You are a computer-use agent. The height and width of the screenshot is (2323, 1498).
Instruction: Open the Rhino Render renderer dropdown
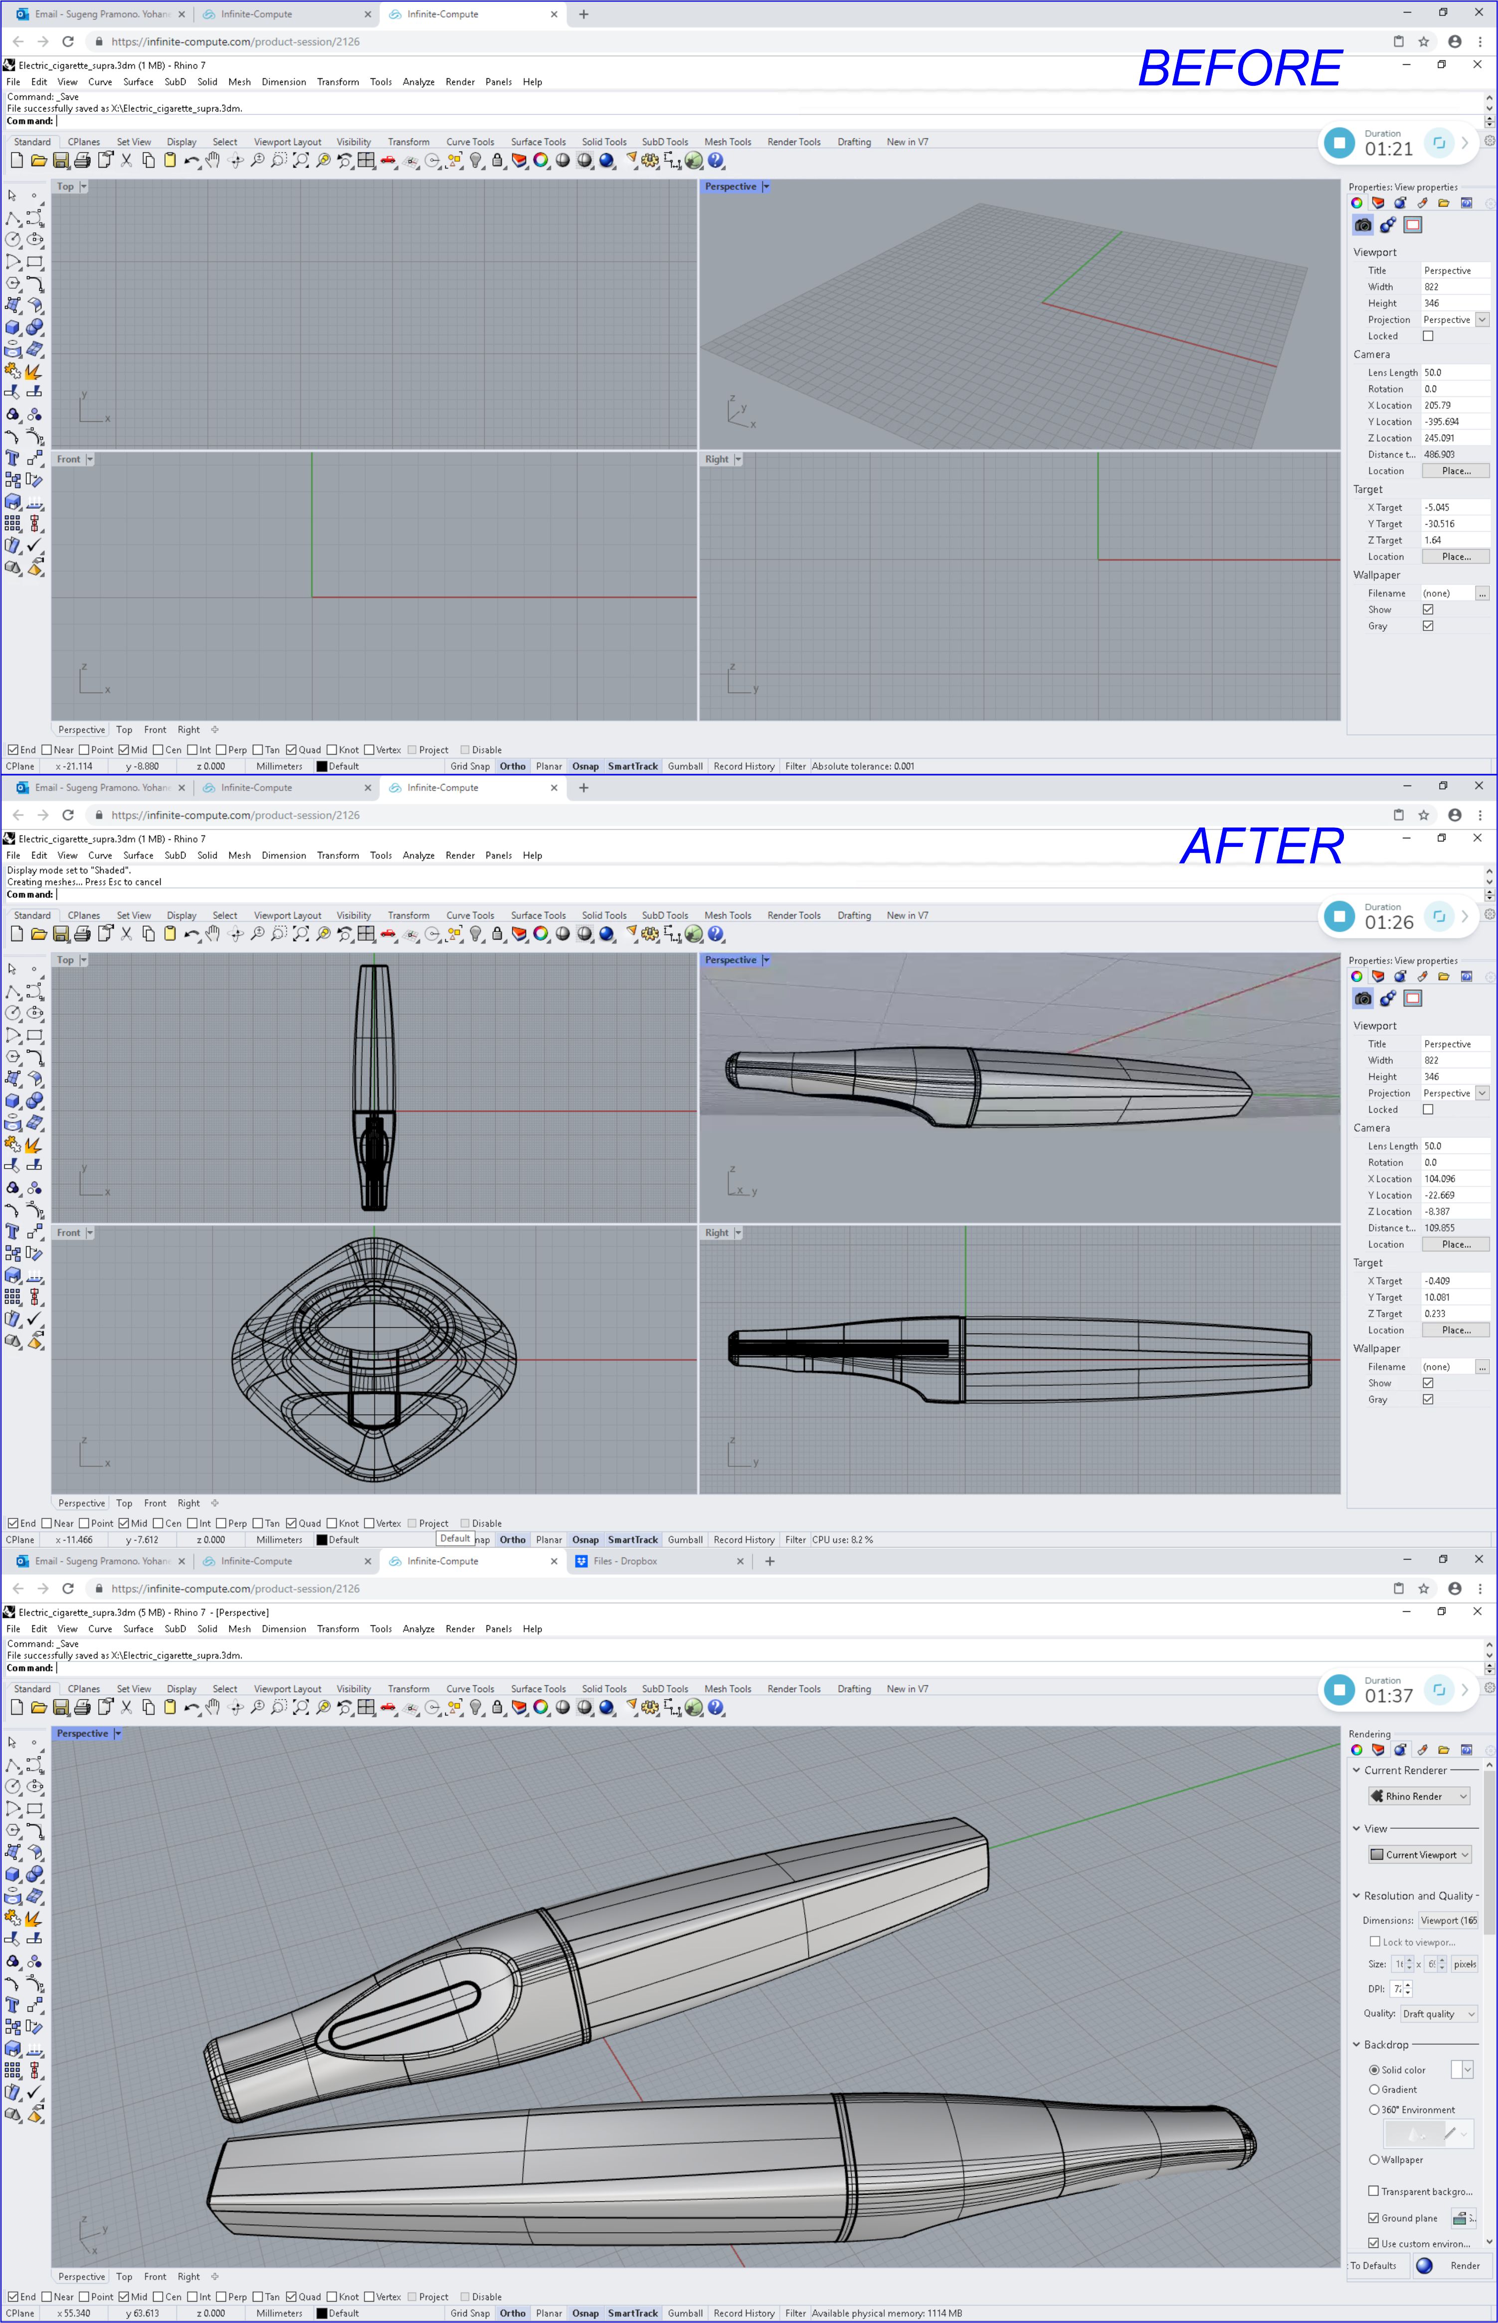(1419, 1796)
